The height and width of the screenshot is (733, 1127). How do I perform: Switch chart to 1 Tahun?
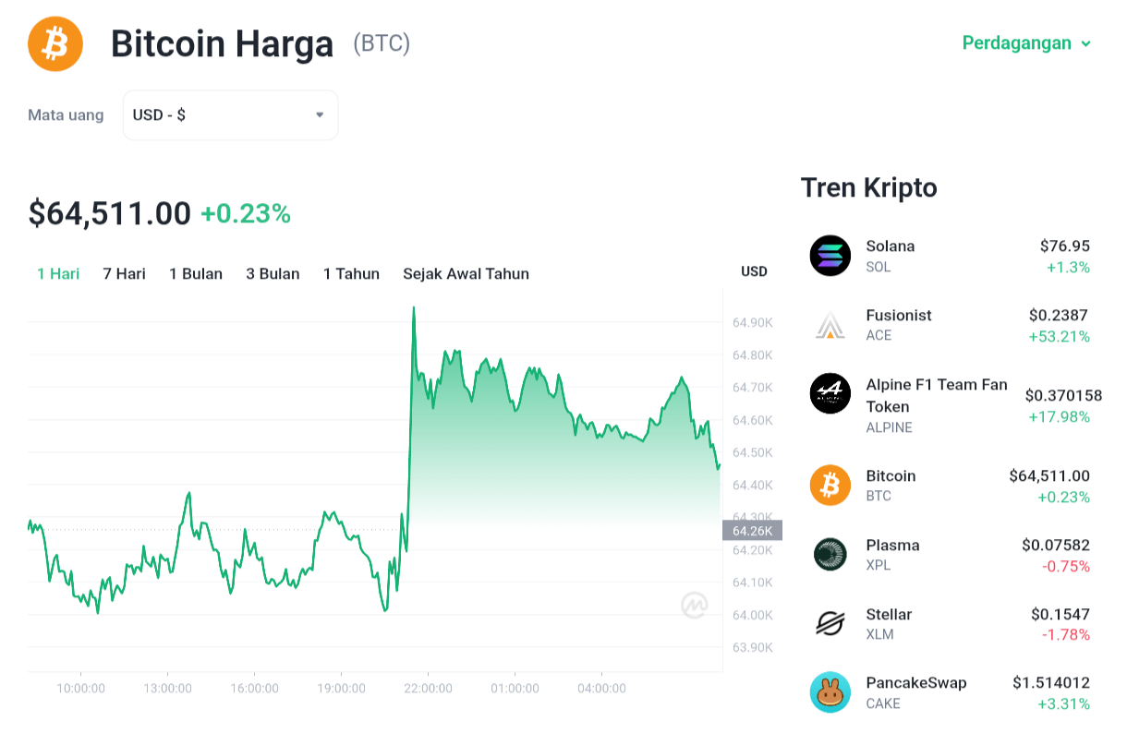coord(351,274)
